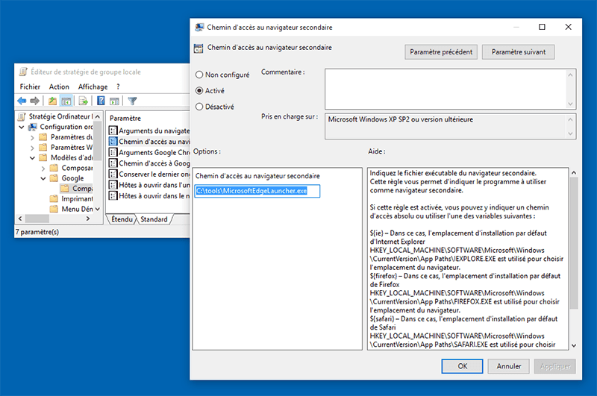Switch to the Standard tab

coord(154,219)
